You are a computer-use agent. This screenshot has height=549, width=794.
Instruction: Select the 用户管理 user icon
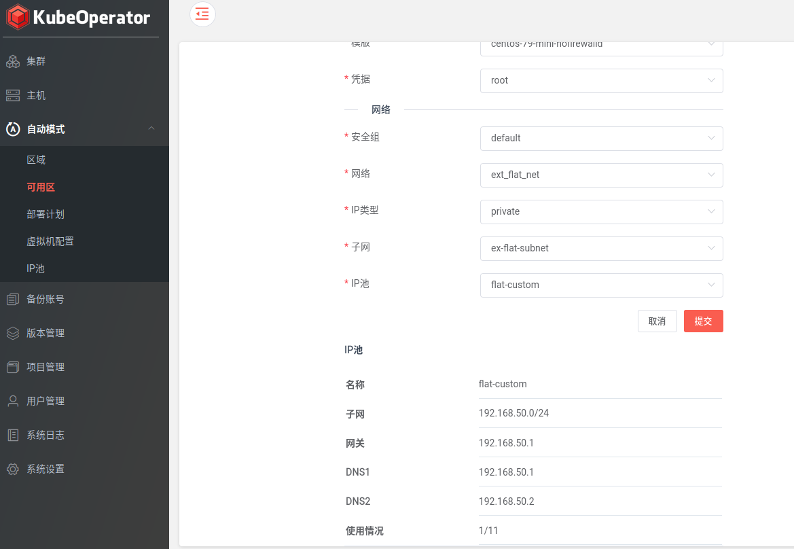13,401
